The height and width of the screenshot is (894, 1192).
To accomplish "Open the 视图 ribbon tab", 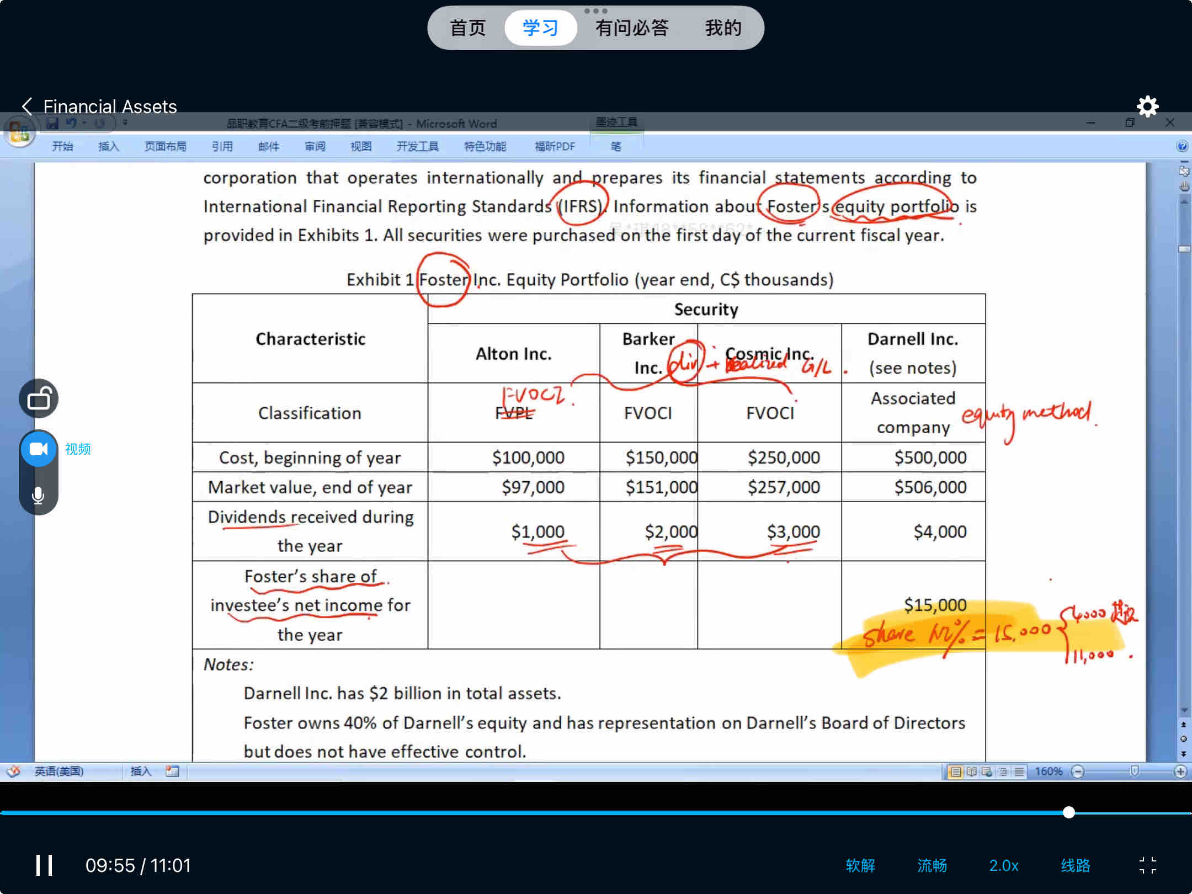I will (361, 146).
